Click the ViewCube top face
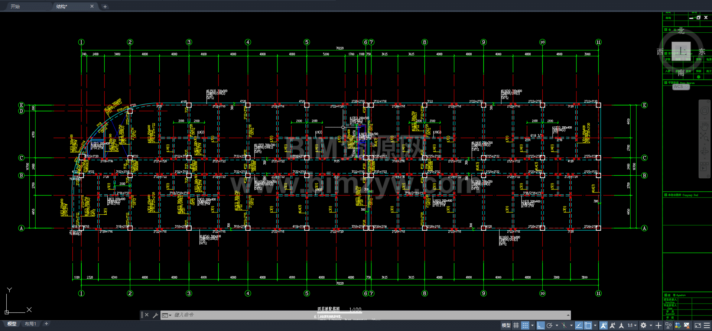Screen dimensions: 712x331 click(x=681, y=51)
